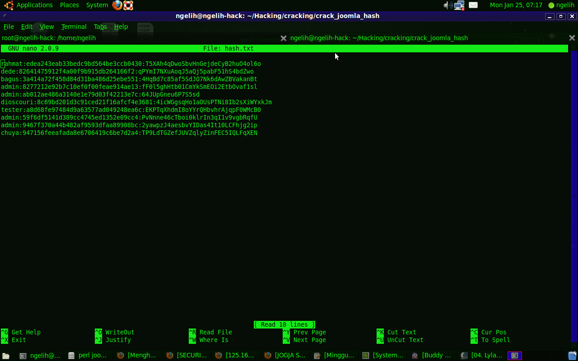Switch to ngelih@ terminal taskbar item
Viewport: 578px width, 361px height.
click(41, 356)
